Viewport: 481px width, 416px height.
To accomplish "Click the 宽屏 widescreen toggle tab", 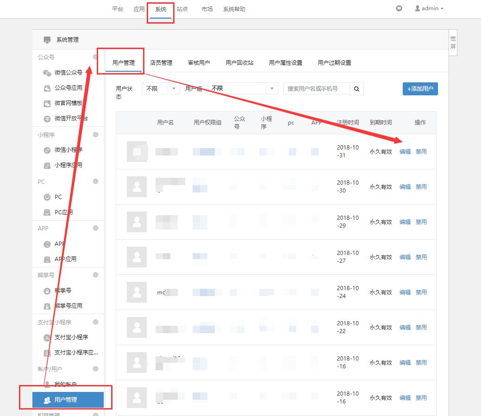I will 453,43.
